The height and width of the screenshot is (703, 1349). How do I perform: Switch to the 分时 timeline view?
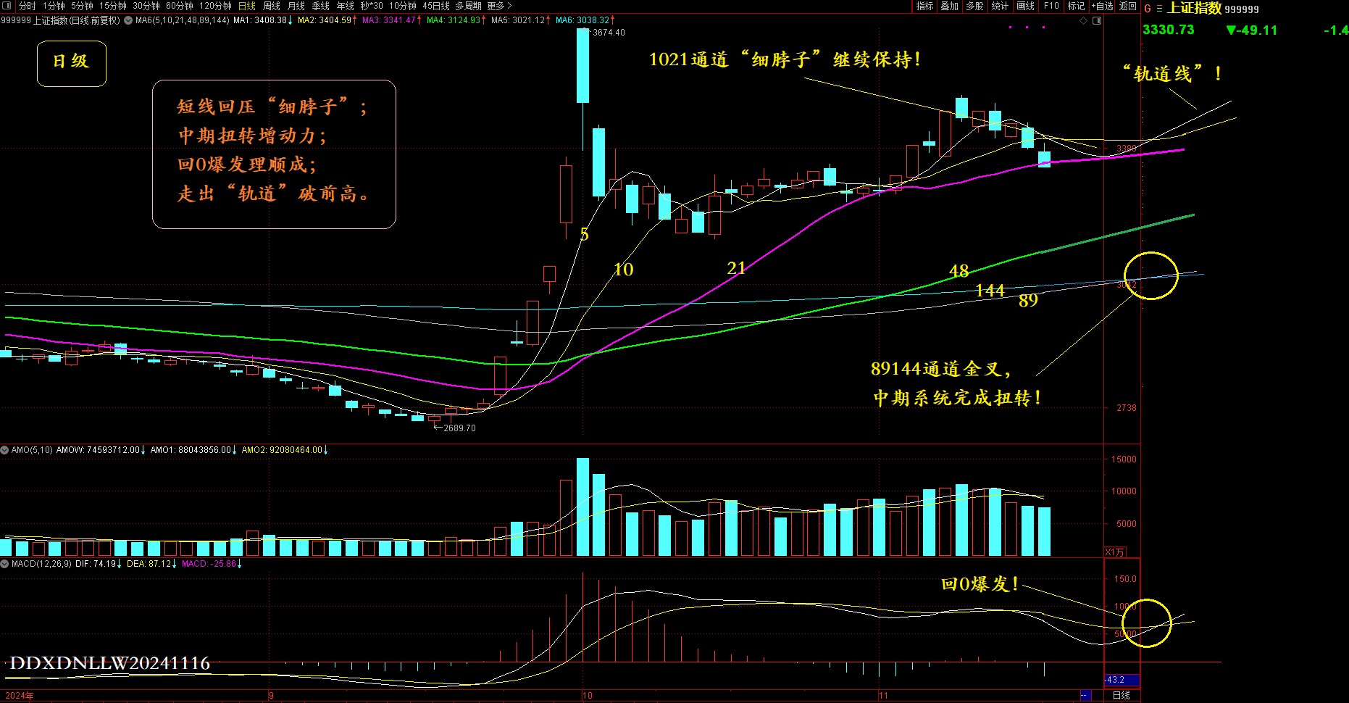[x=27, y=6]
